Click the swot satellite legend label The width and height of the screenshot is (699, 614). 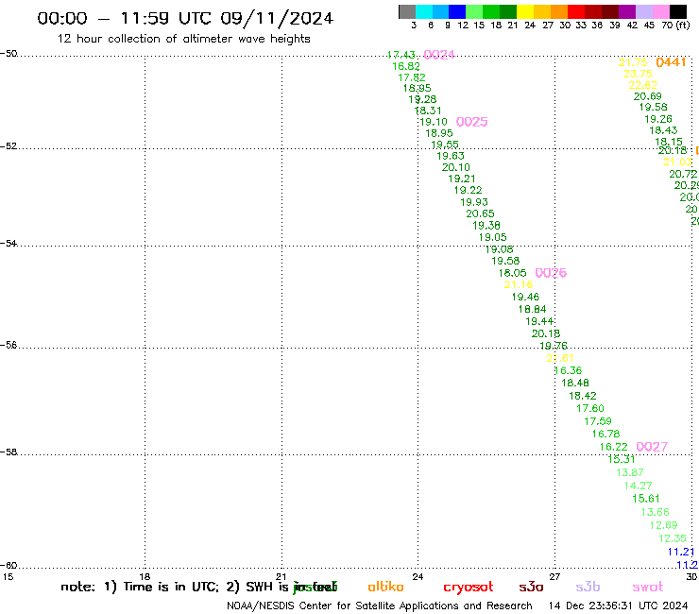tap(648, 587)
